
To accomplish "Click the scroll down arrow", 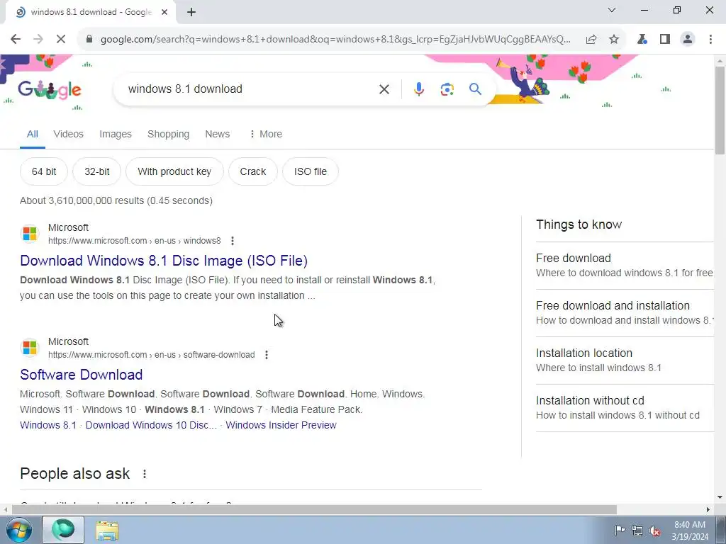I will pyautogui.click(x=720, y=498).
